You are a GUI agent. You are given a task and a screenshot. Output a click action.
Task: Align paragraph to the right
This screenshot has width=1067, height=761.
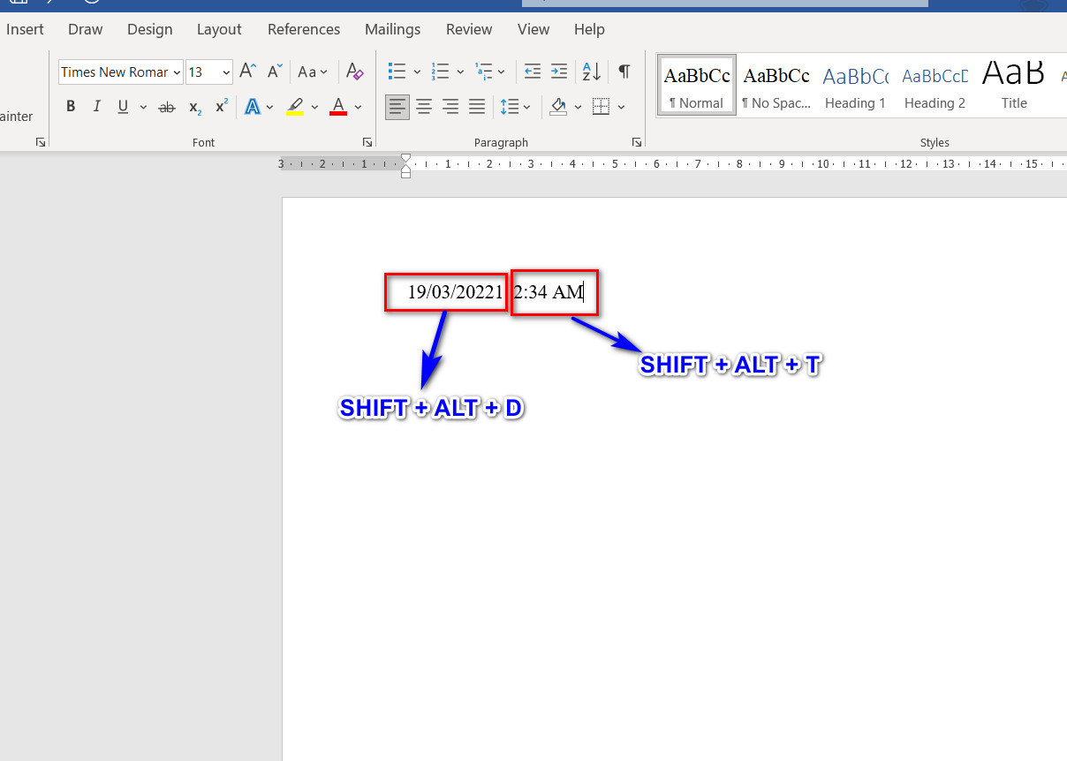[x=450, y=107]
